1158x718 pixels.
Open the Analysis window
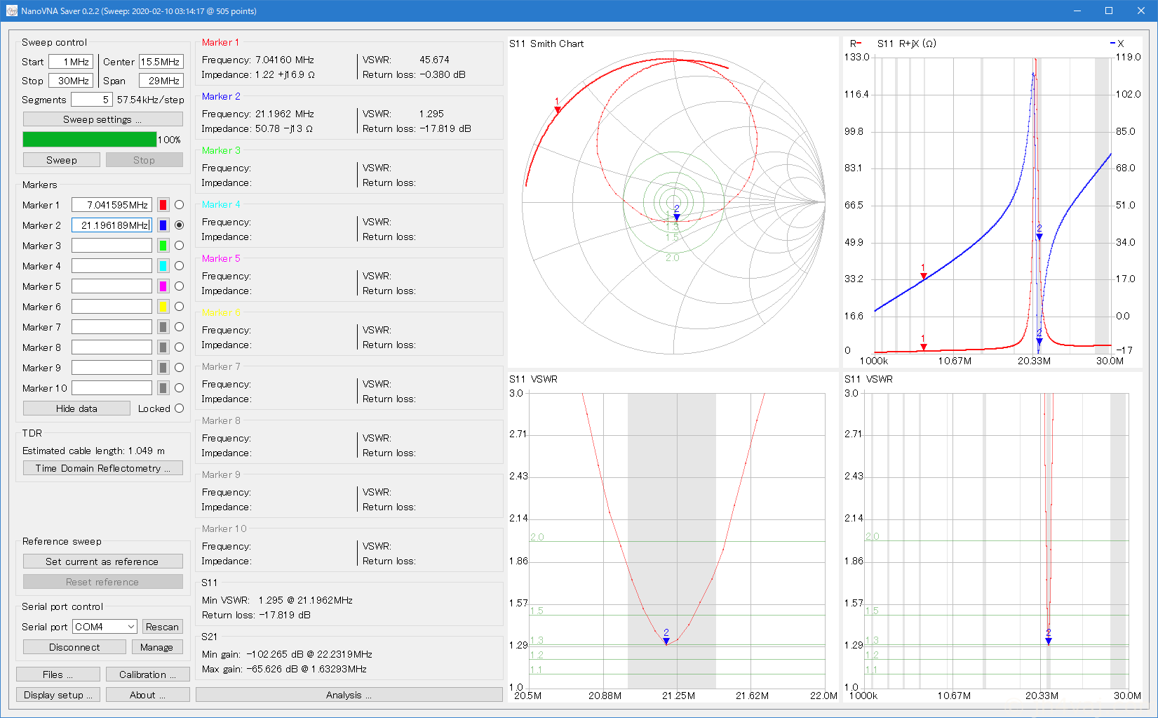(349, 695)
